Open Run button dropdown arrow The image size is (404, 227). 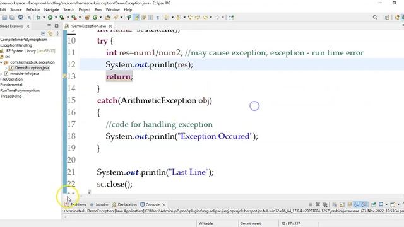point(56,18)
